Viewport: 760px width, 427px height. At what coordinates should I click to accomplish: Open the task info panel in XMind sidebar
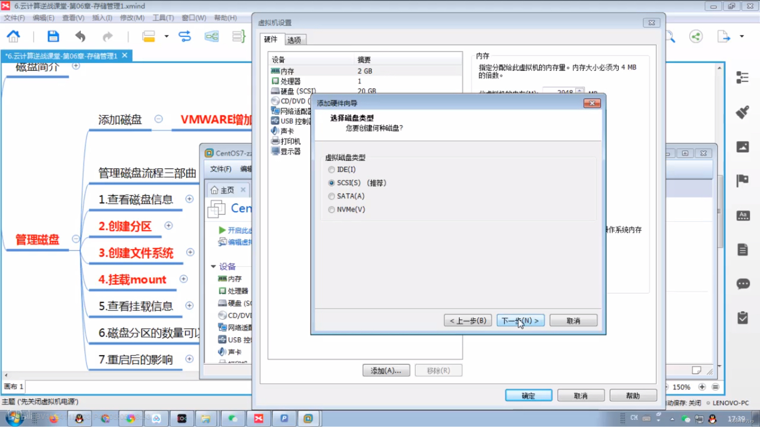(743, 318)
